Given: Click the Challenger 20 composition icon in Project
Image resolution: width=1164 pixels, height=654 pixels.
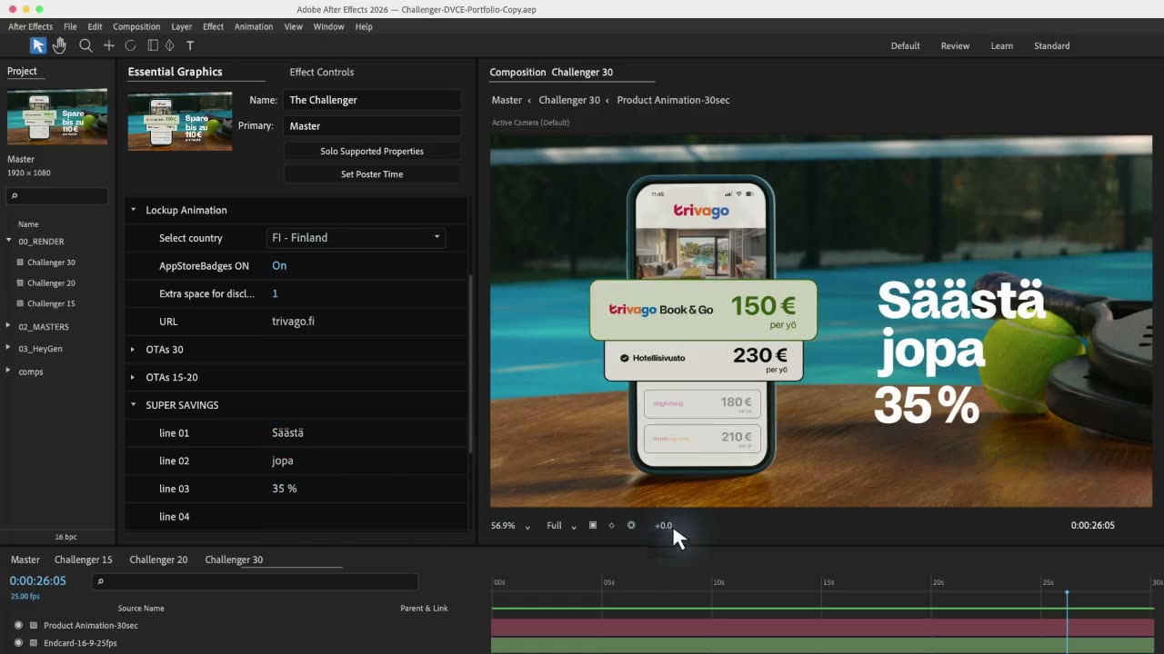Looking at the screenshot, I should click(x=20, y=283).
